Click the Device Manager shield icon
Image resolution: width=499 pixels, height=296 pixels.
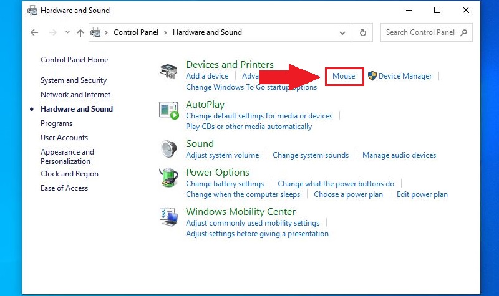372,76
